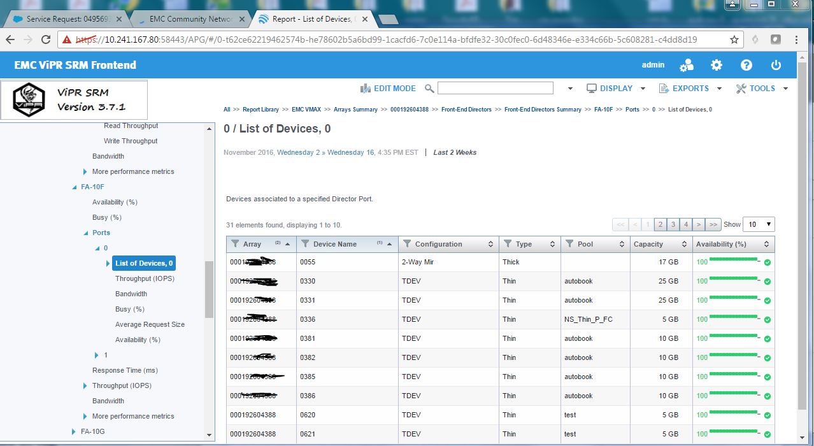Click the availability bar for device 0382
Viewport: 814px width, 446px height.
[x=733, y=356]
